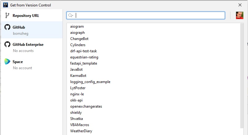Select the logging_config_example repository

coord(153,82)
